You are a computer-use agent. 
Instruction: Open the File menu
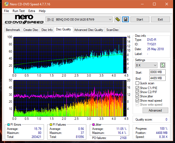(x=6, y=11)
